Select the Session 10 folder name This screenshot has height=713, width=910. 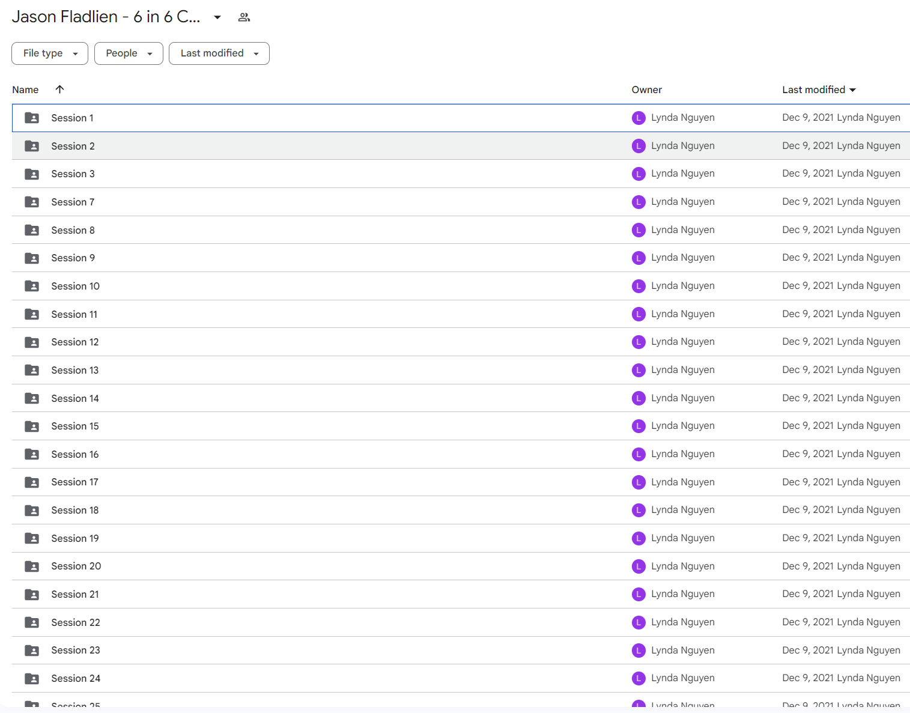tap(75, 286)
